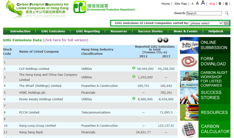Click the Environmental Protection Department logo
Image resolution: width=234 pixels, height=138 pixels.
click(x=104, y=7)
